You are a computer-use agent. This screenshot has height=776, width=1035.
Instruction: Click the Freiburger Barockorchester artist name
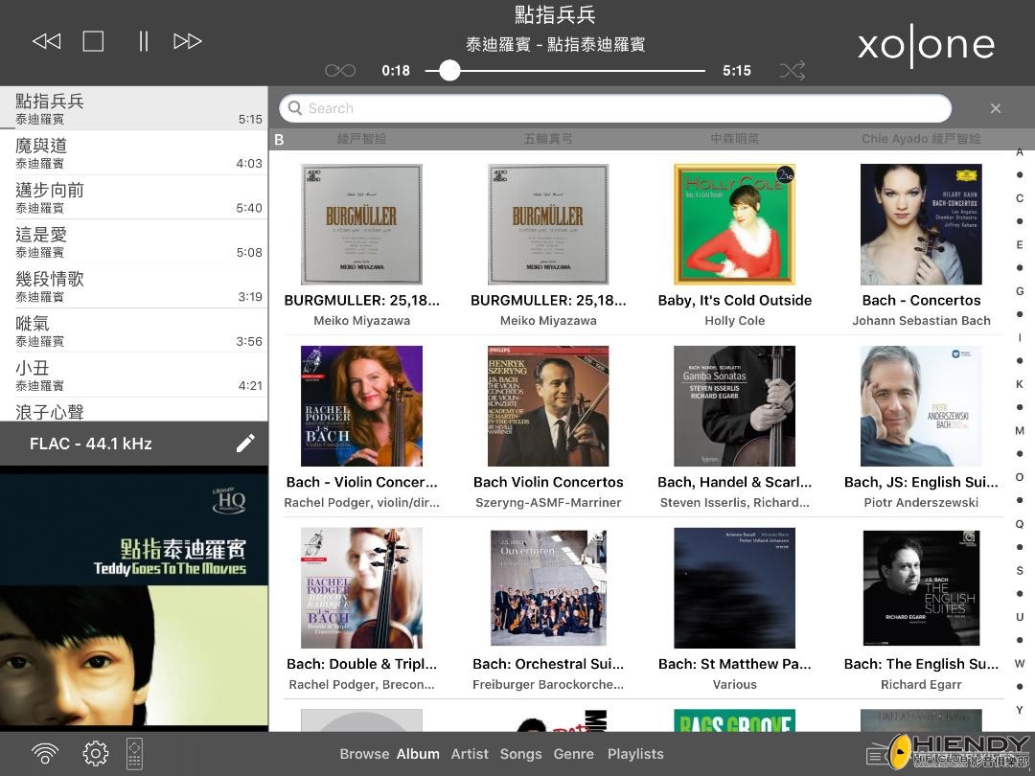(x=548, y=685)
